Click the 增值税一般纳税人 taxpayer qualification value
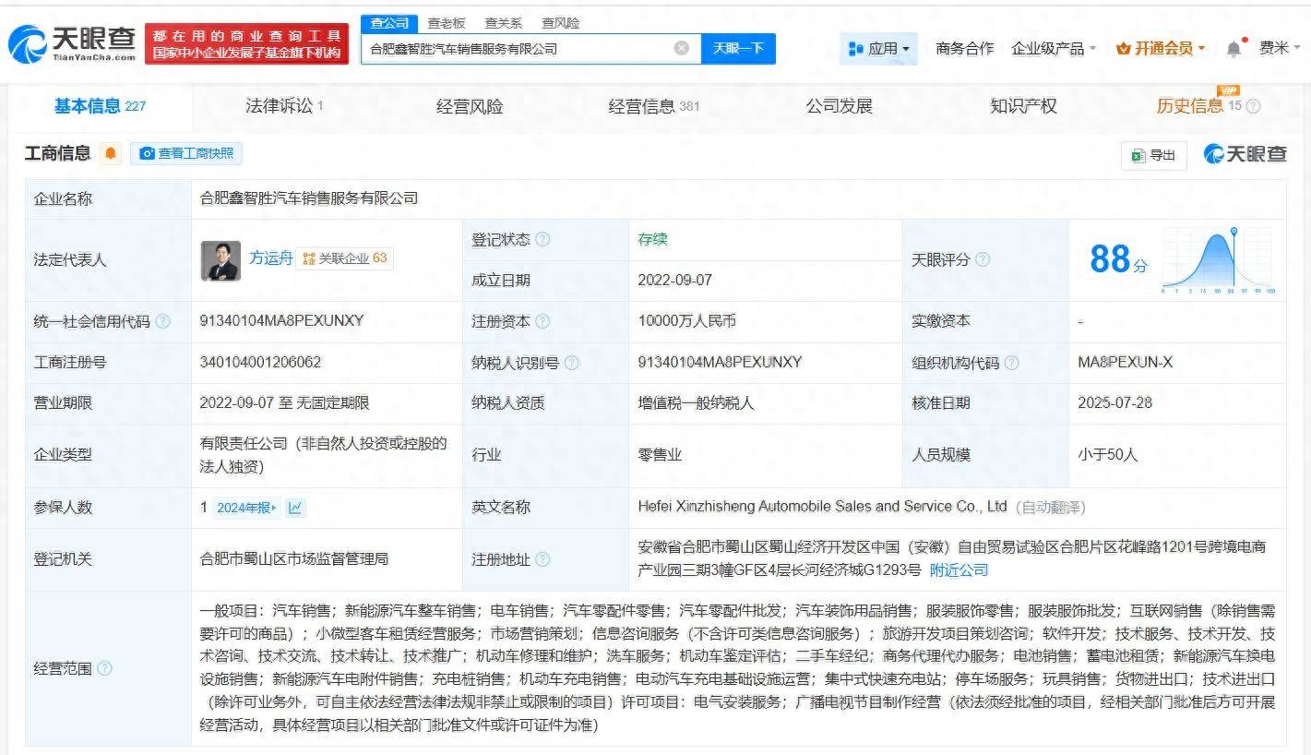 [x=697, y=403]
